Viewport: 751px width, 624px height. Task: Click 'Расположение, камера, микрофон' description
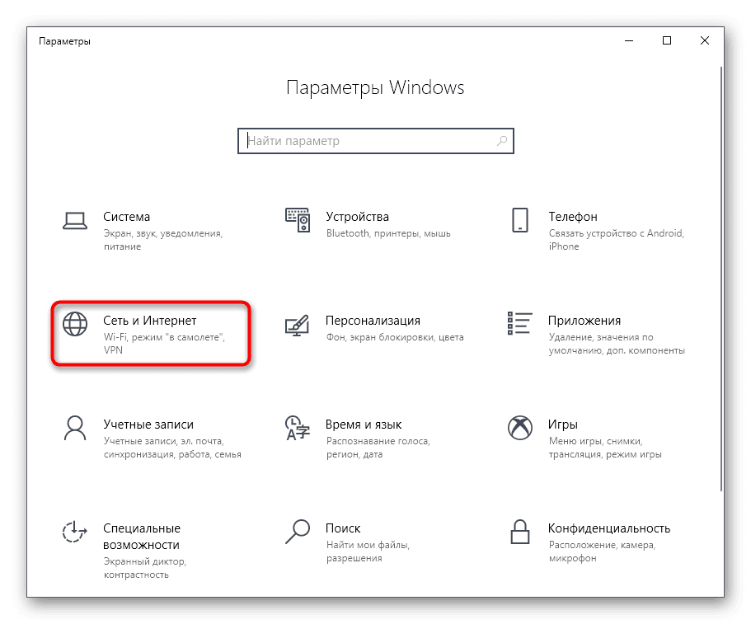tap(602, 551)
